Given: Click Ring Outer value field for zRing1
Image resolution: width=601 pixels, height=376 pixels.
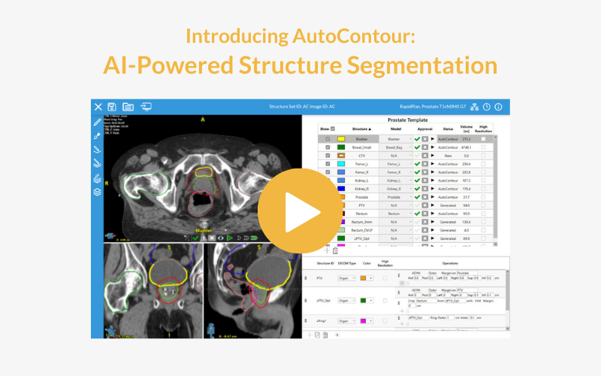Looking at the screenshot, I should click(x=450, y=317).
